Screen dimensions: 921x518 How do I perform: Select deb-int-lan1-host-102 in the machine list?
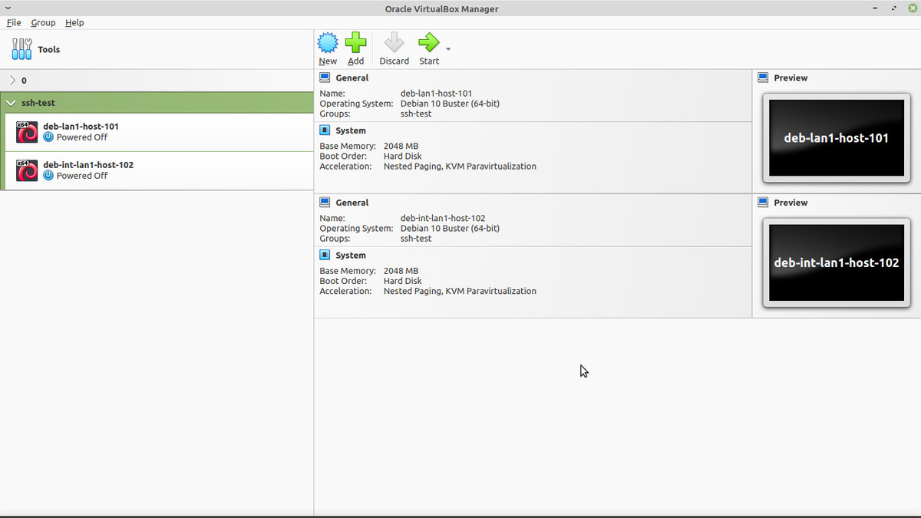(x=159, y=170)
